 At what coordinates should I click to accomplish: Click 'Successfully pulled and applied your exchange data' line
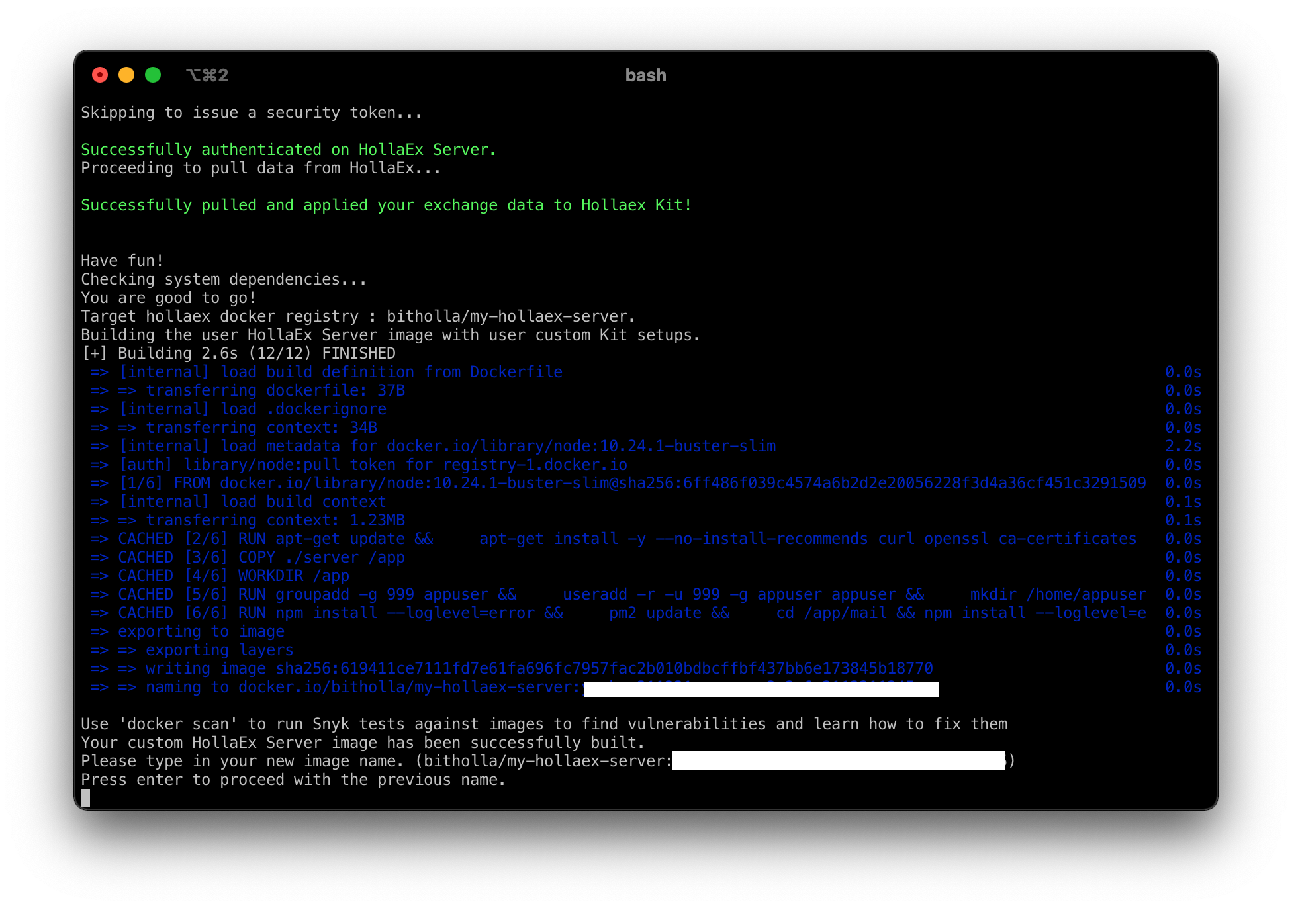386,205
